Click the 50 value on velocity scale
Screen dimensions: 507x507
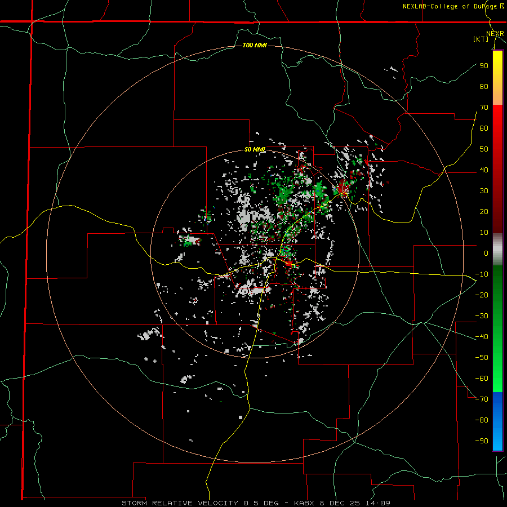[x=484, y=149]
